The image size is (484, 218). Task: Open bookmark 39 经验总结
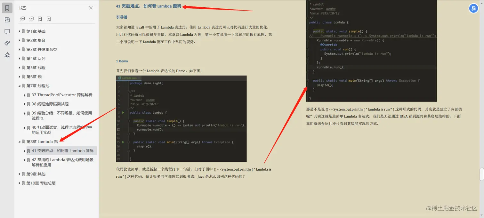click(x=62, y=116)
